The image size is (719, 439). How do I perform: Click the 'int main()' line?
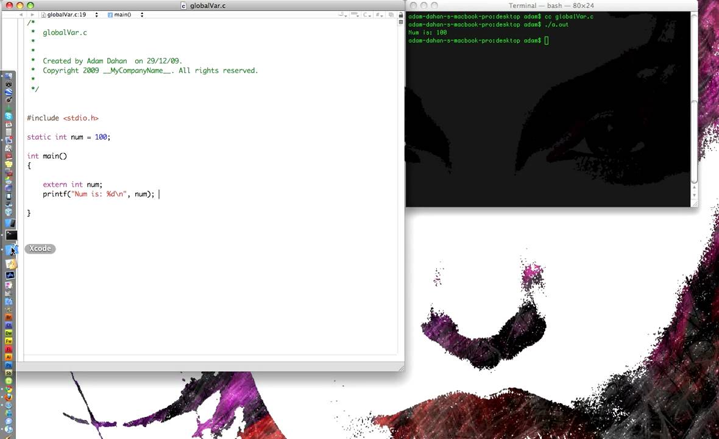tap(47, 156)
